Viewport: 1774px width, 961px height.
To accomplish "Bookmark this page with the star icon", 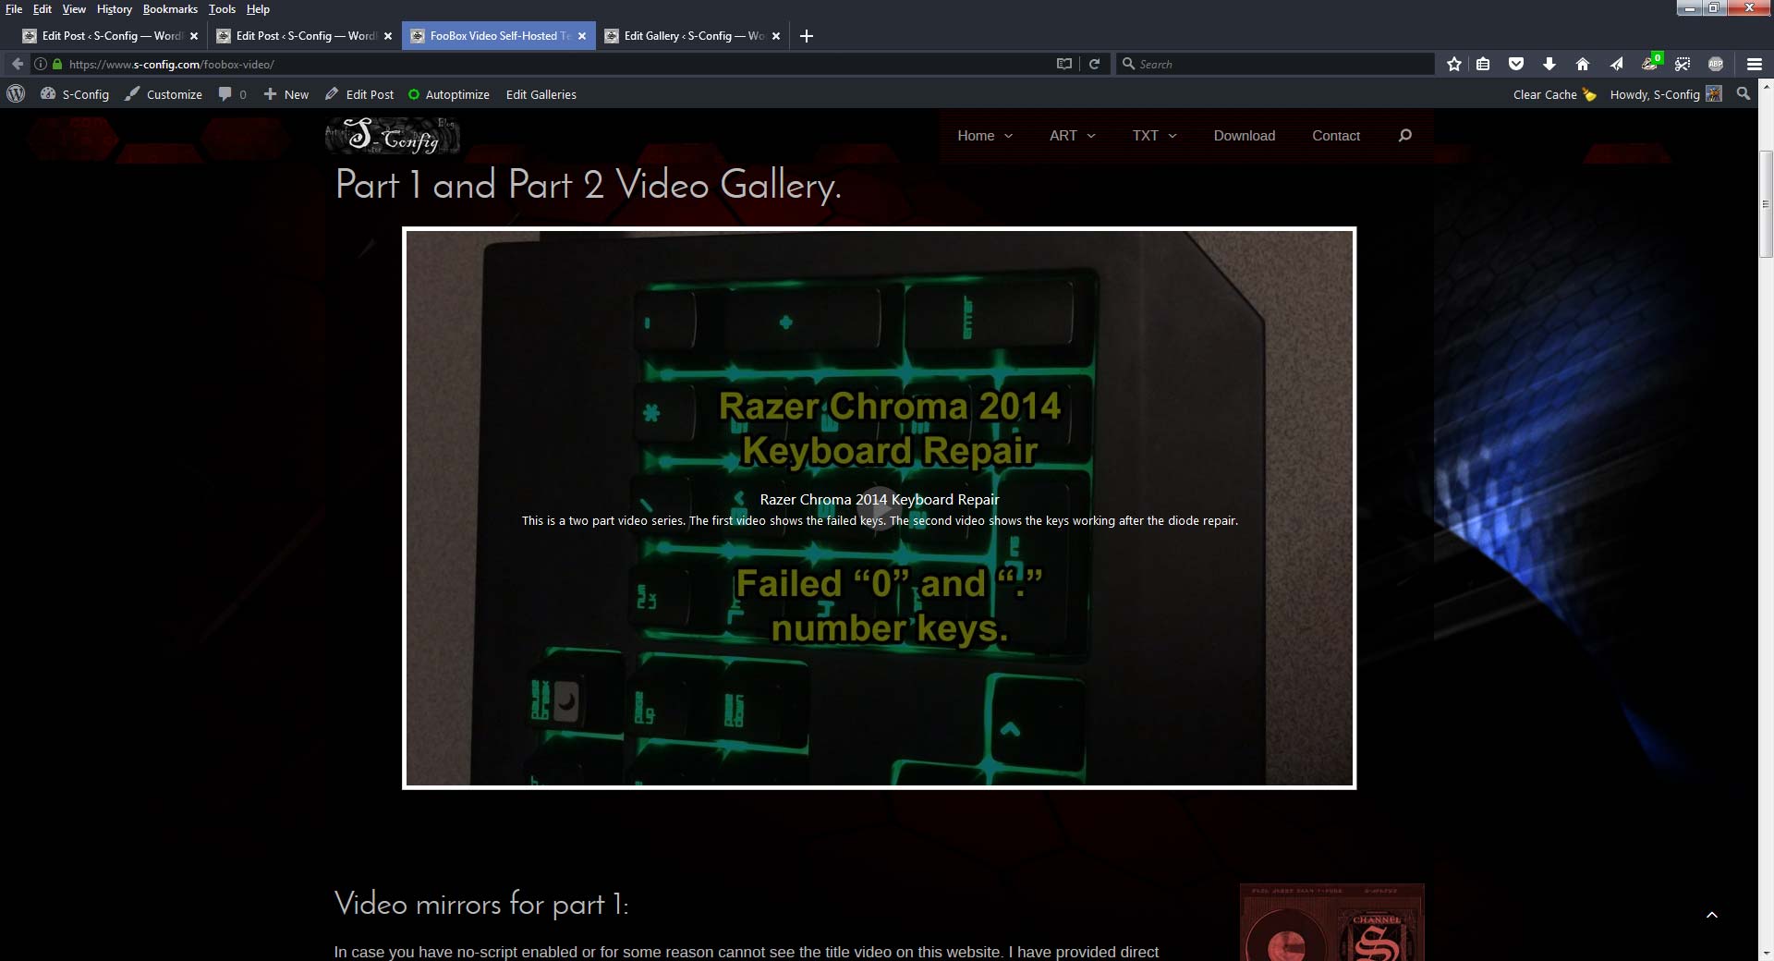I will 1454,64.
